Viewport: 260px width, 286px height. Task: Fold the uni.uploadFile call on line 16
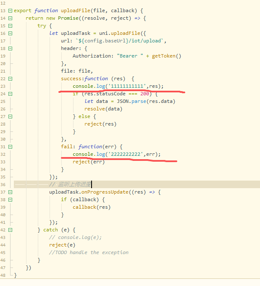(x=11, y=33)
